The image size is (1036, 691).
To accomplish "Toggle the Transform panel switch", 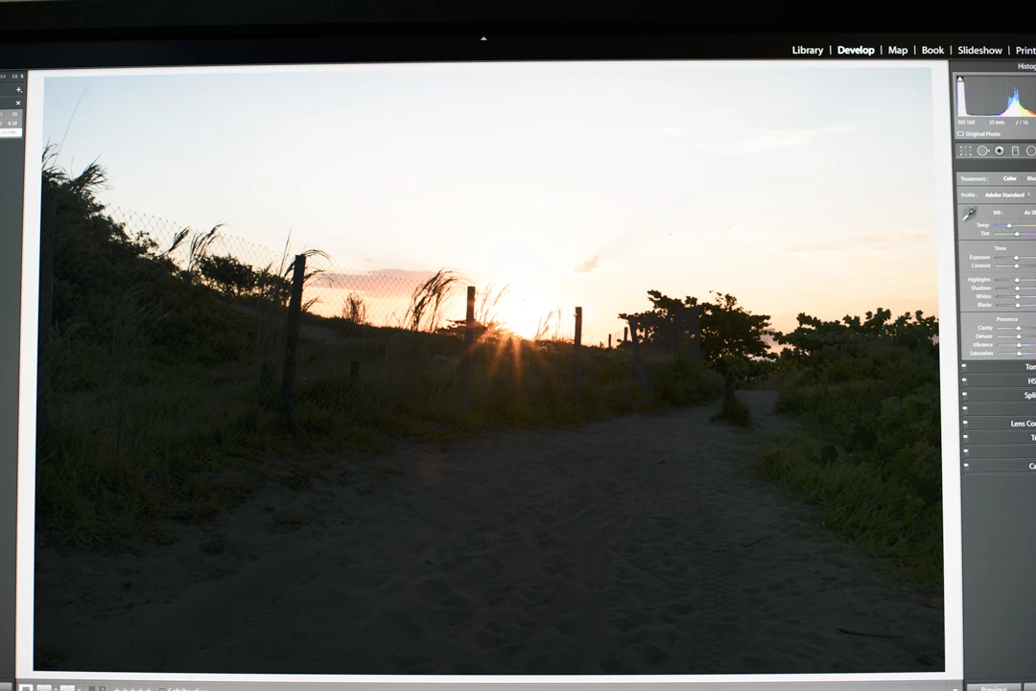I will click(x=965, y=438).
